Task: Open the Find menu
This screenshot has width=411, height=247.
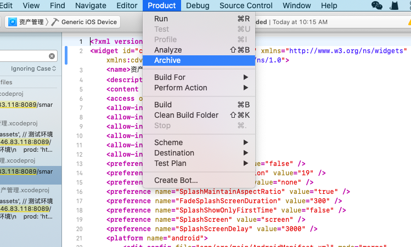Action: click(x=58, y=5)
